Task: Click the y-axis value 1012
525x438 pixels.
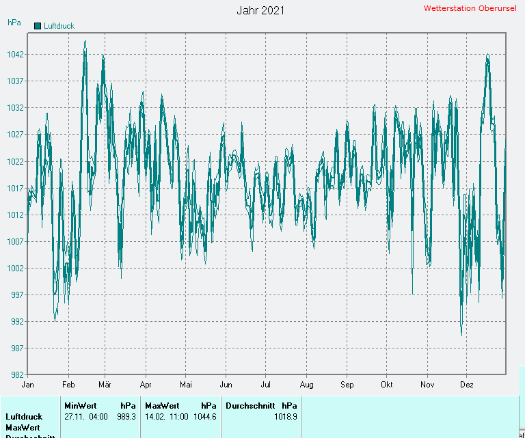Action: click(x=16, y=215)
